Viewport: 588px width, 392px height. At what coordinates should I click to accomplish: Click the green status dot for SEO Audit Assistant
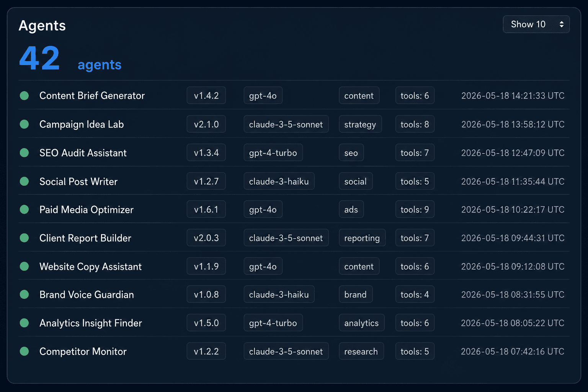(24, 153)
